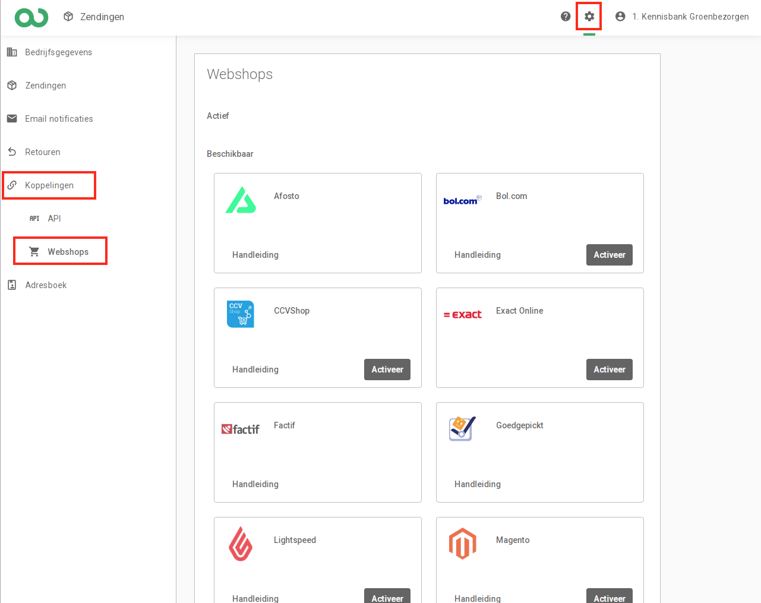The height and width of the screenshot is (603, 761).
Task: Click the Lightspeed flame logo
Action: point(241,544)
